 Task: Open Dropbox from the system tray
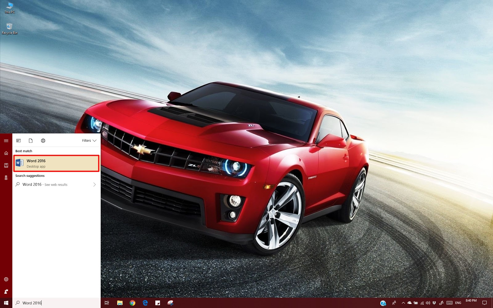[434, 303]
